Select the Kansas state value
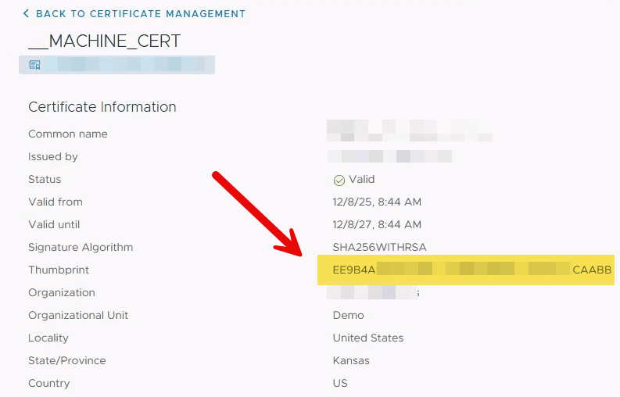The height and width of the screenshot is (397, 620). [351, 361]
